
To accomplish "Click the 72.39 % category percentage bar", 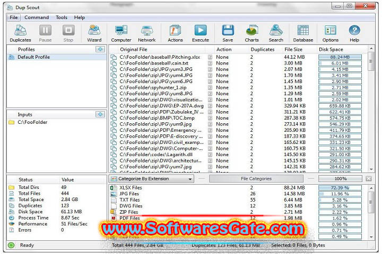I will pyautogui.click(x=340, y=188).
